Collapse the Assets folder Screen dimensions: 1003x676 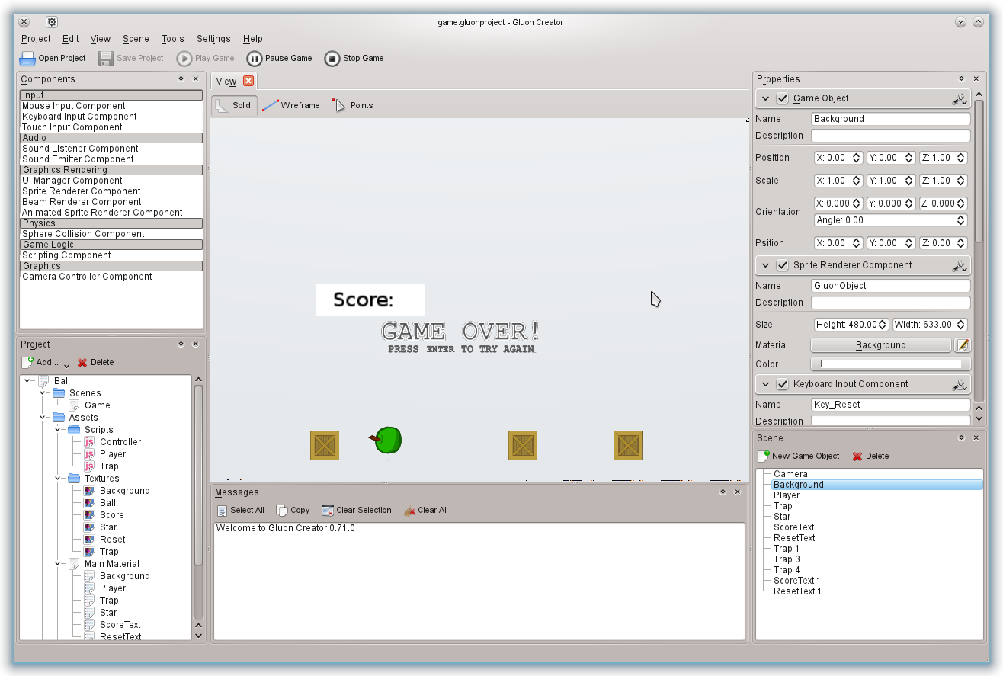click(43, 418)
